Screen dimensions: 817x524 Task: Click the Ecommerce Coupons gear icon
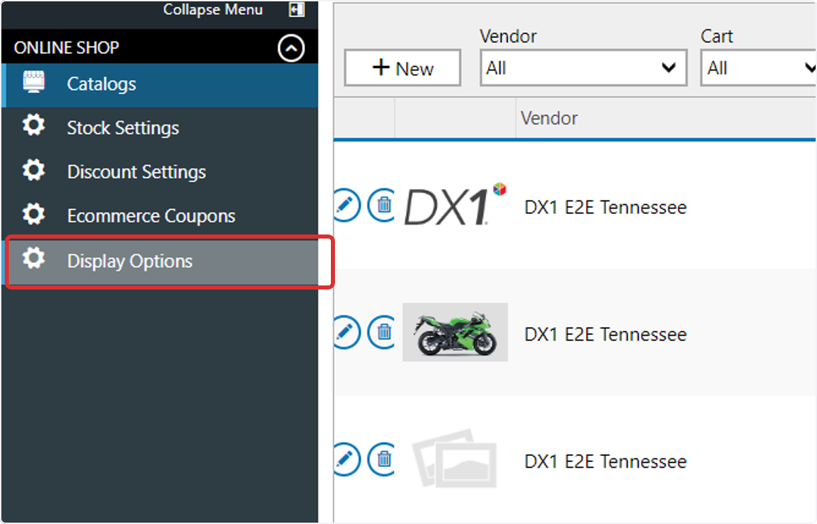pos(33,215)
